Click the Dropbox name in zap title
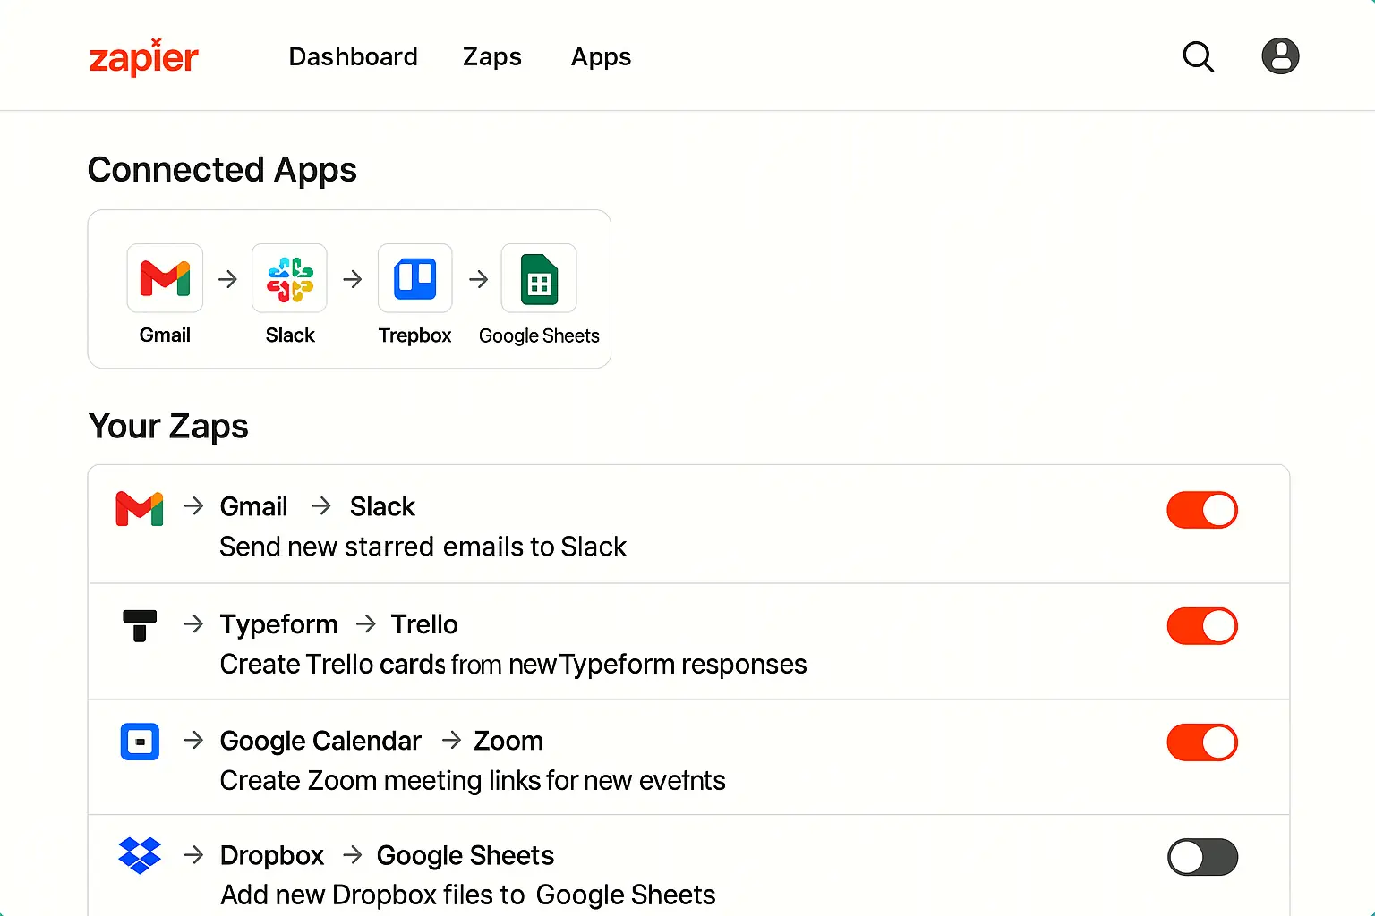This screenshot has width=1375, height=916. click(x=272, y=855)
